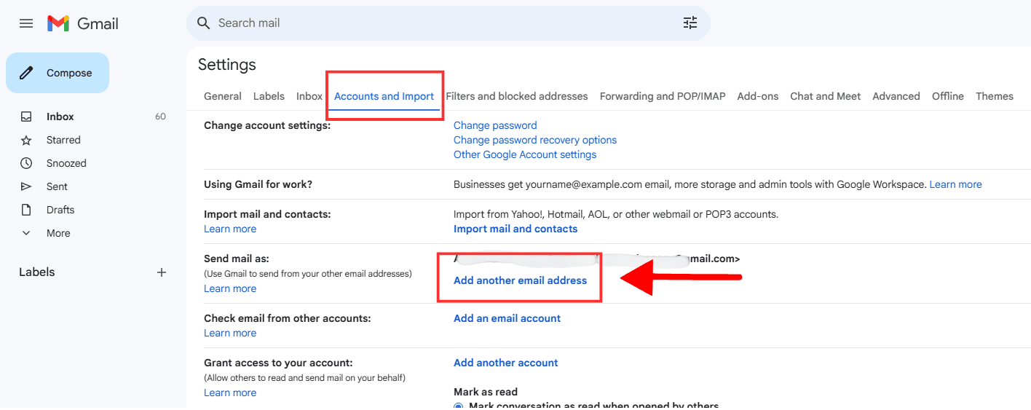
Task: Expand More in the sidebar
Action: point(58,233)
